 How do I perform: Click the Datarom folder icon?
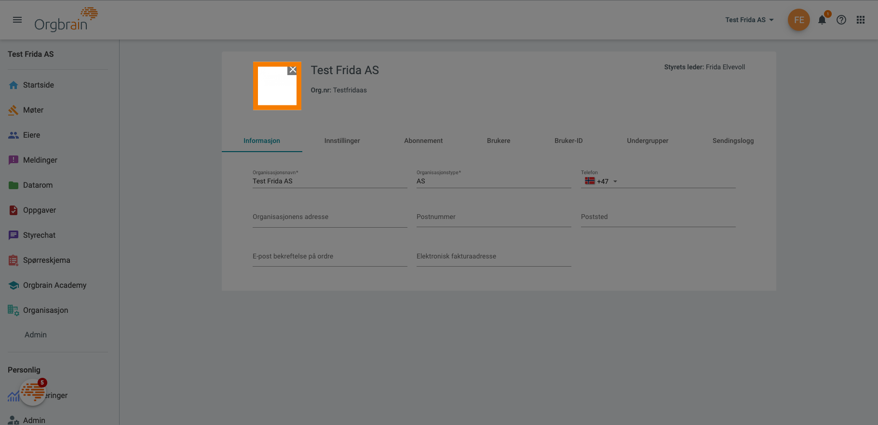click(x=14, y=185)
